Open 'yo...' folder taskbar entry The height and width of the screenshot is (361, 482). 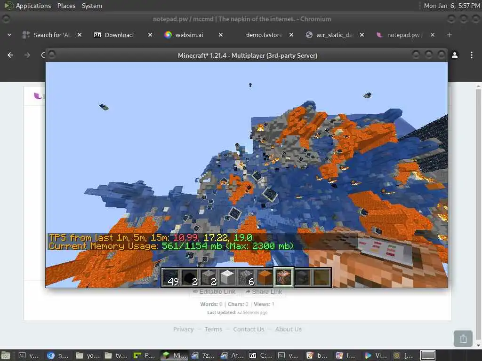[x=87, y=355]
